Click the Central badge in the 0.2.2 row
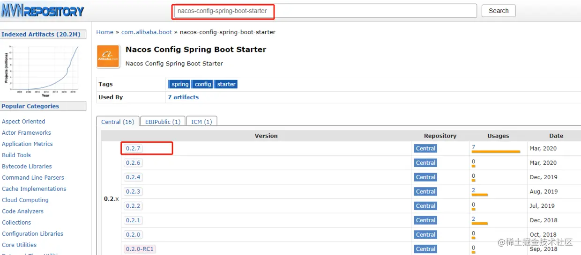Image resolution: width=581 pixels, height=255 pixels. [425, 206]
